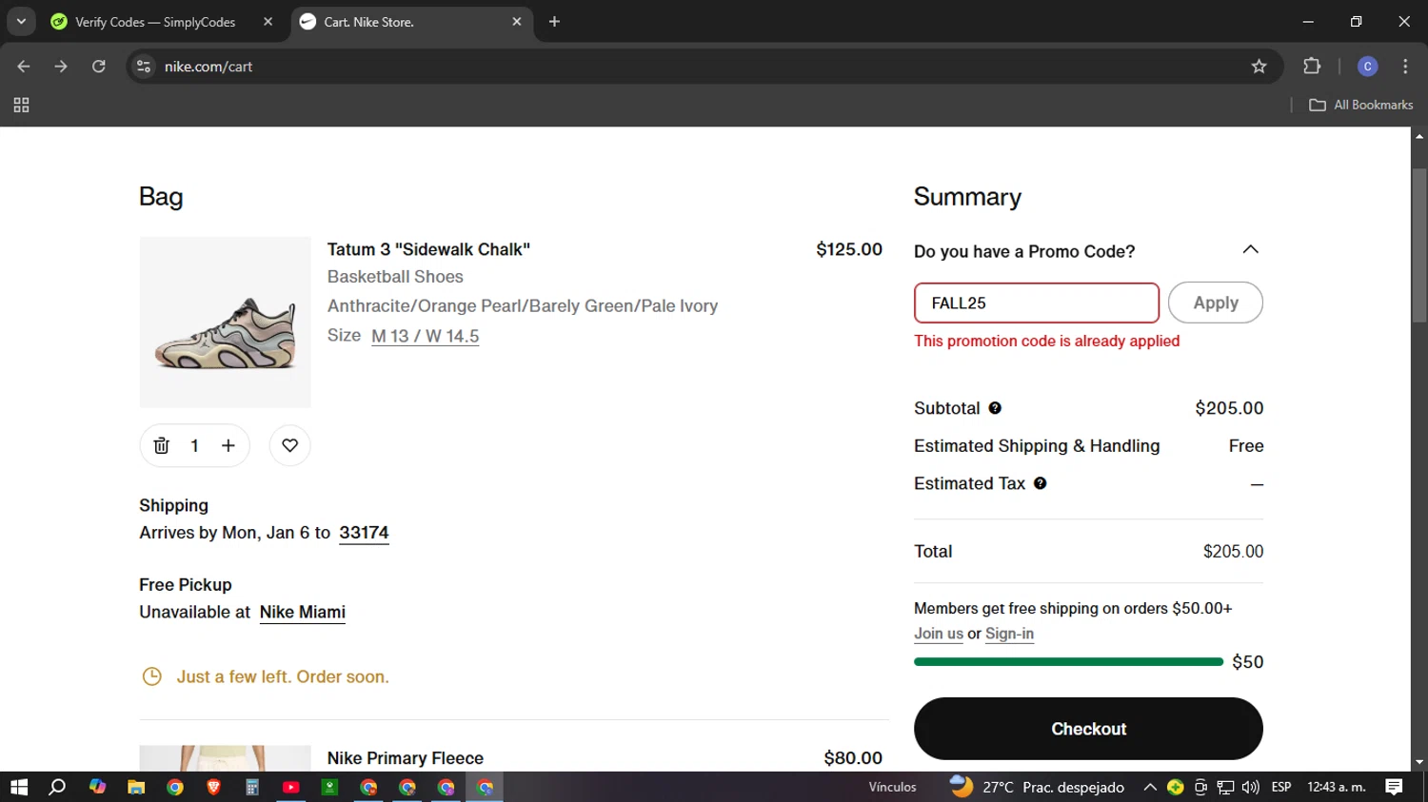Open the tab search dropdown arrow
The height and width of the screenshot is (802, 1428).
pyautogui.click(x=21, y=21)
